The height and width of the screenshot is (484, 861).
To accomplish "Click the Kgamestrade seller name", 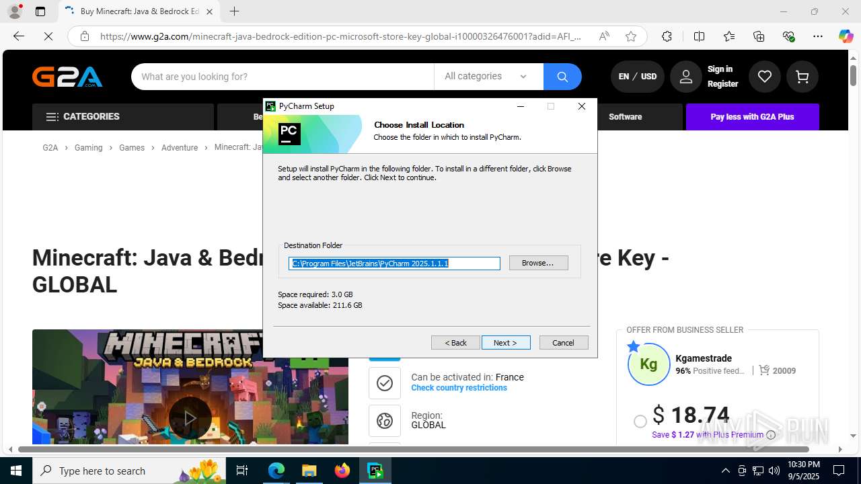I will [x=704, y=358].
